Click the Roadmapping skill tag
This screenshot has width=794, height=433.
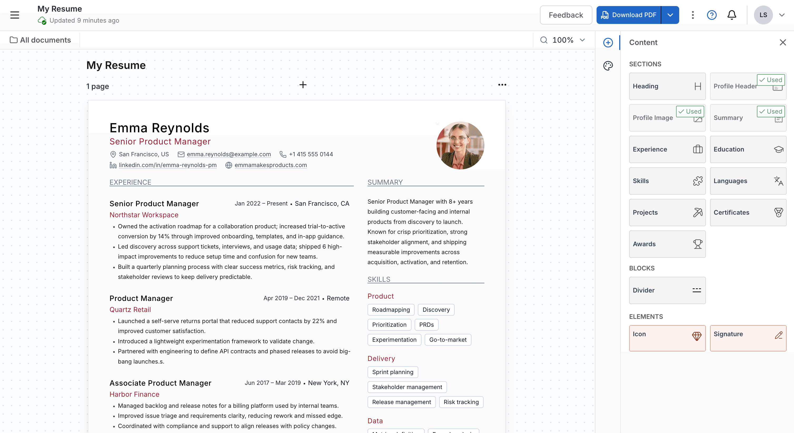pos(391,310)
